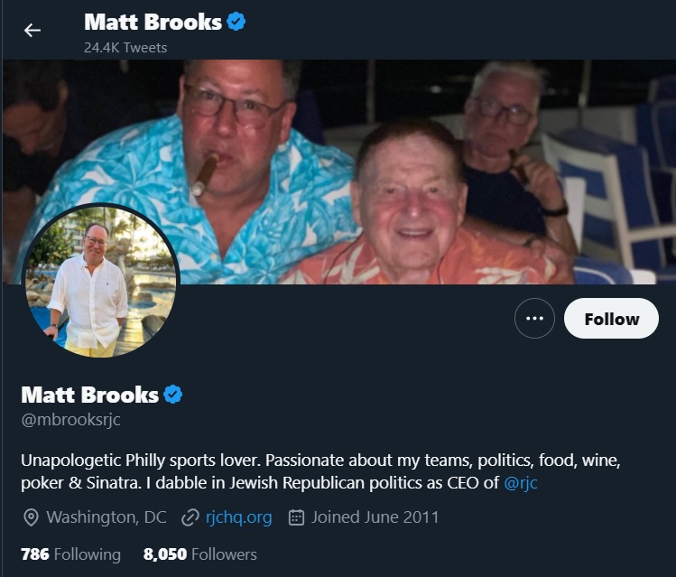Follow Matt Brooks

(x=611, y=318)
